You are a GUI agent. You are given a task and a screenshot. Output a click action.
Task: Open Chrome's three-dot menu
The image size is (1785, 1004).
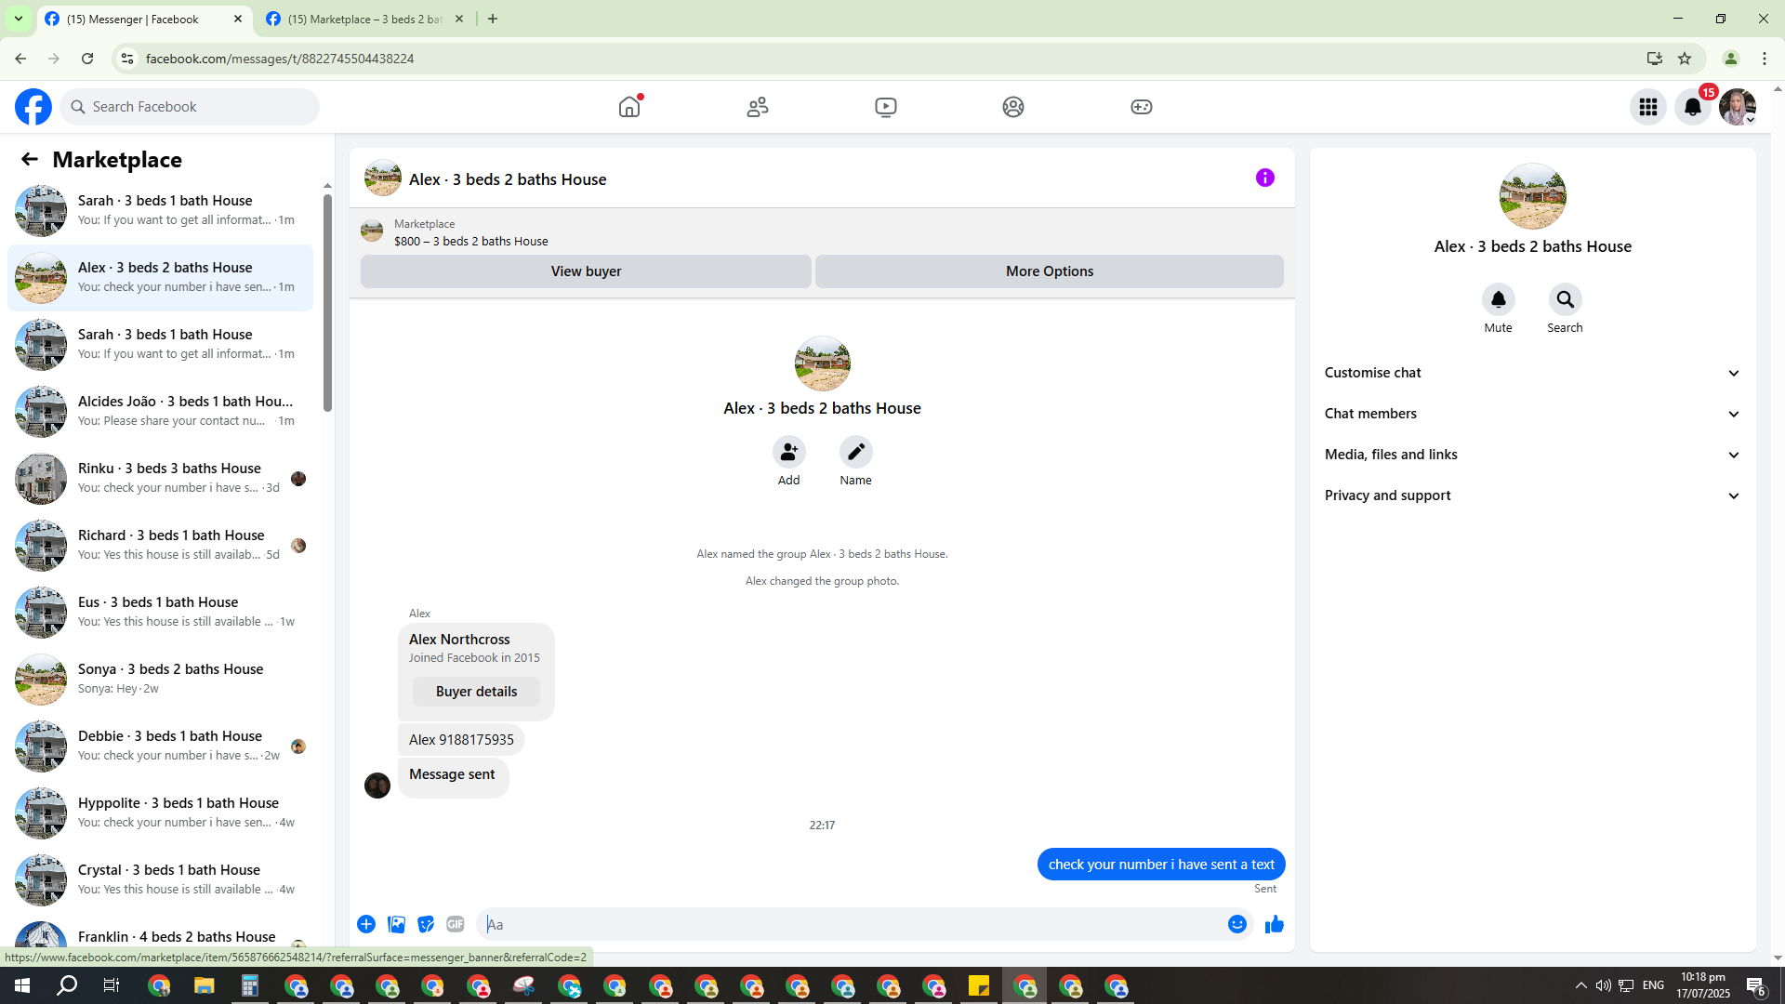(1765, 59)
